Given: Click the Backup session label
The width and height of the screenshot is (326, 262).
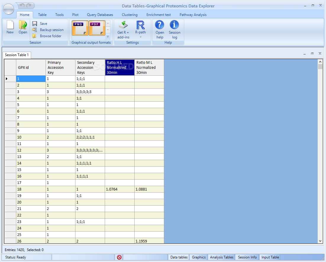Looking at the screenshot, I should coord(52,30).
